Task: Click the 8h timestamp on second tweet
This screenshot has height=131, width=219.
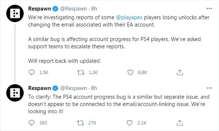Action: 94,88
